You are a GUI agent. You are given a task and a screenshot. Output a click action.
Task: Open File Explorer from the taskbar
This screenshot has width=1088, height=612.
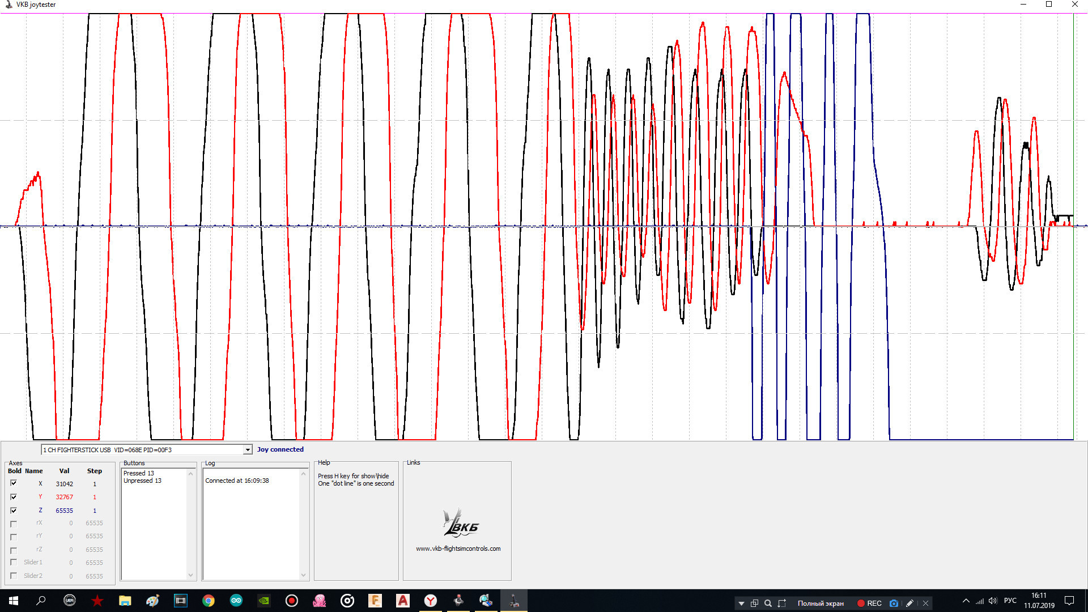(x=125, y=601)
